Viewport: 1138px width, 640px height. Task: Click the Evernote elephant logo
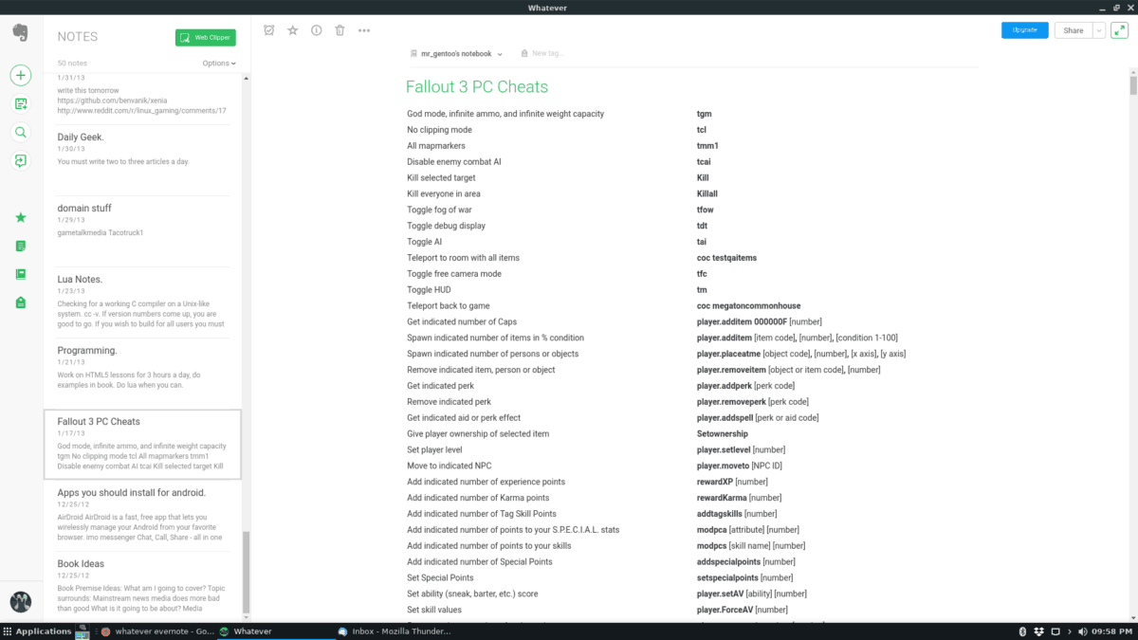[20, 31]
